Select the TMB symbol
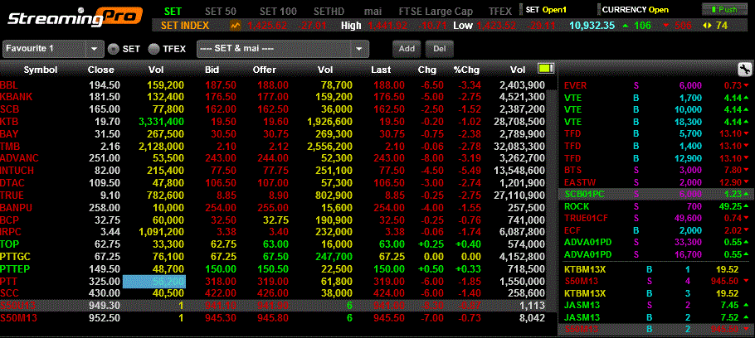 [10, 146]
